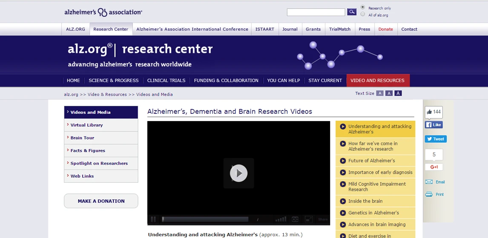This screenshot has width=488, height=238.
Task: Click the video progress seek bar
Action: [x=205, y=219]
